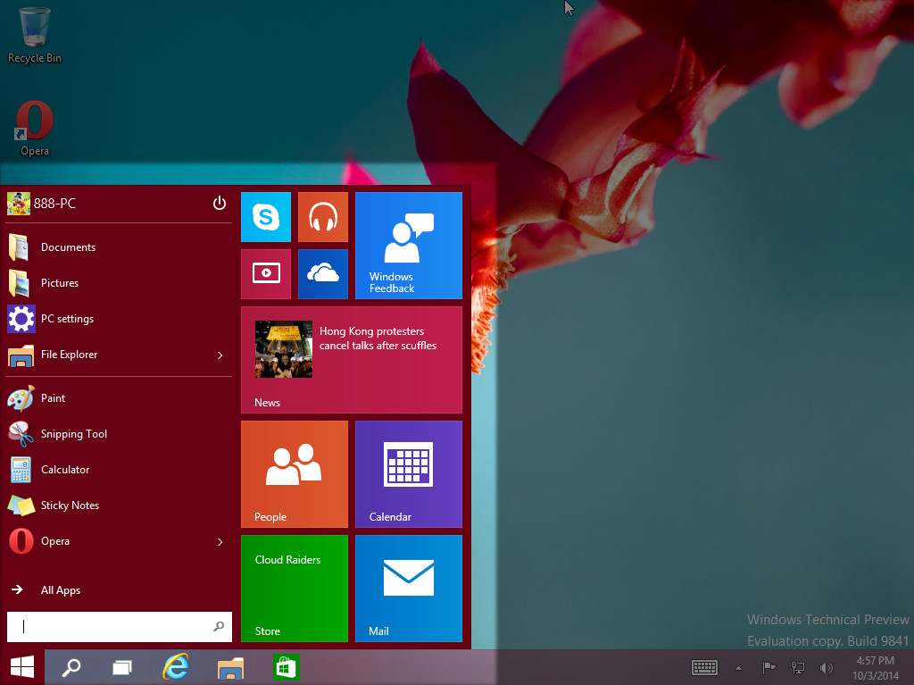The image size is (914, 685).
Task: Click the Start menu search box
Action: (x=119, y=627)
